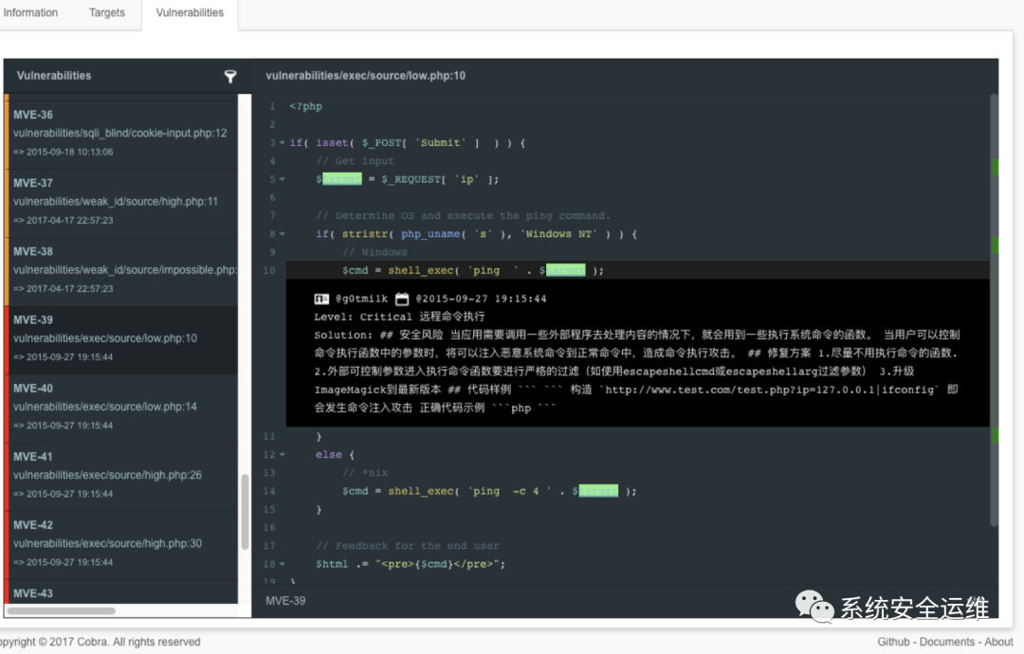Open the vulnerabilities filter funnel
Screen dimensions: 1024x654
229,77
